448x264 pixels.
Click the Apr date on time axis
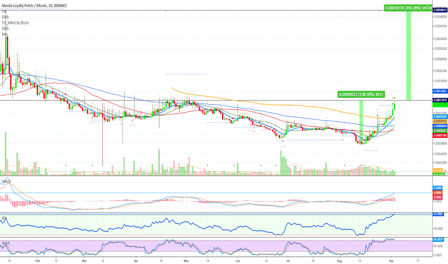(x=136, y=261)
